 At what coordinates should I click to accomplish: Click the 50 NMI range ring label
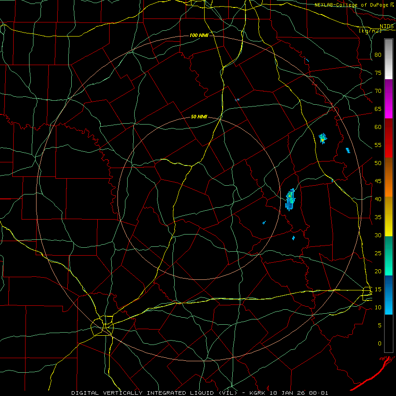199,117
